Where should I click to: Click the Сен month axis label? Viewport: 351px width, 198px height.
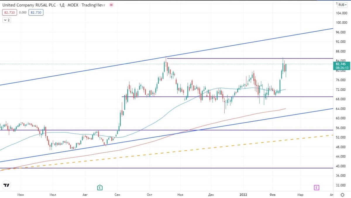118,194
